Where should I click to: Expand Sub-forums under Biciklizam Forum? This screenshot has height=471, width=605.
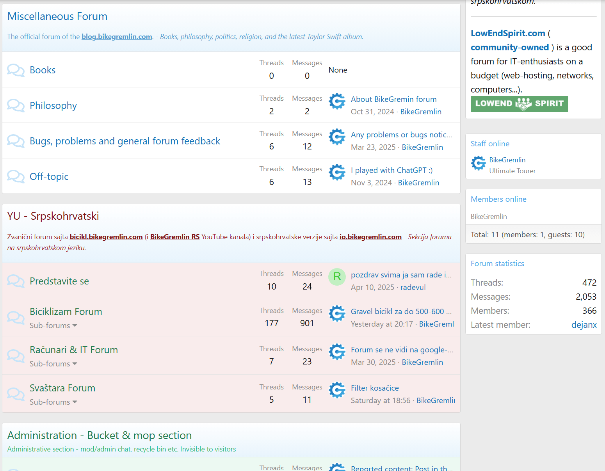53,325
